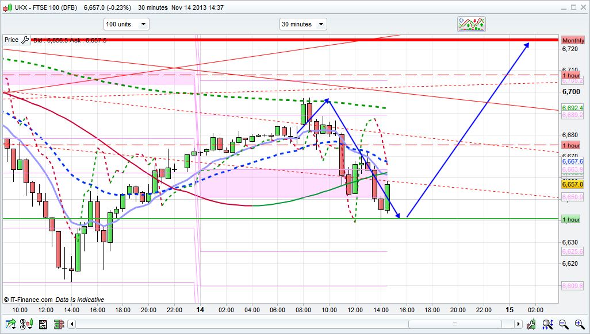Click the green 1 hour support label
This screenshot has width=590, height=334.
571,220
